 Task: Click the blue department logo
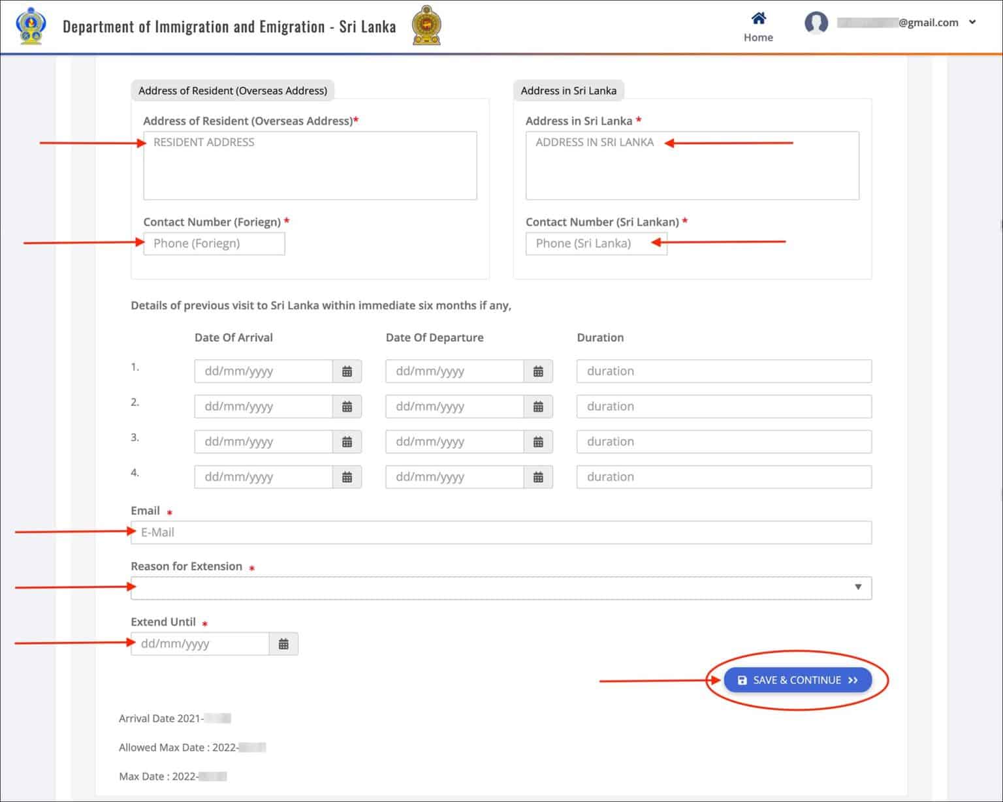[31, 26]
